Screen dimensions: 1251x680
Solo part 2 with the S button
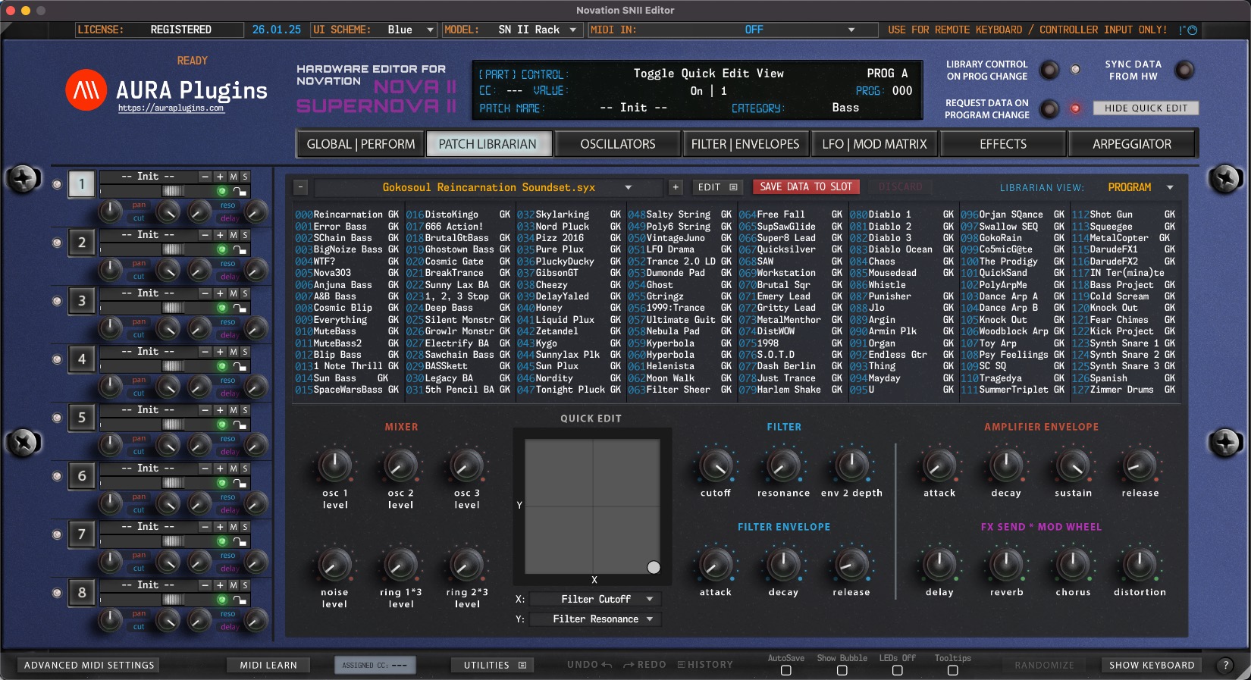point(245,235)
